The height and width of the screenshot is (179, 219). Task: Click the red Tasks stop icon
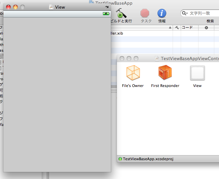coord(145,13)
